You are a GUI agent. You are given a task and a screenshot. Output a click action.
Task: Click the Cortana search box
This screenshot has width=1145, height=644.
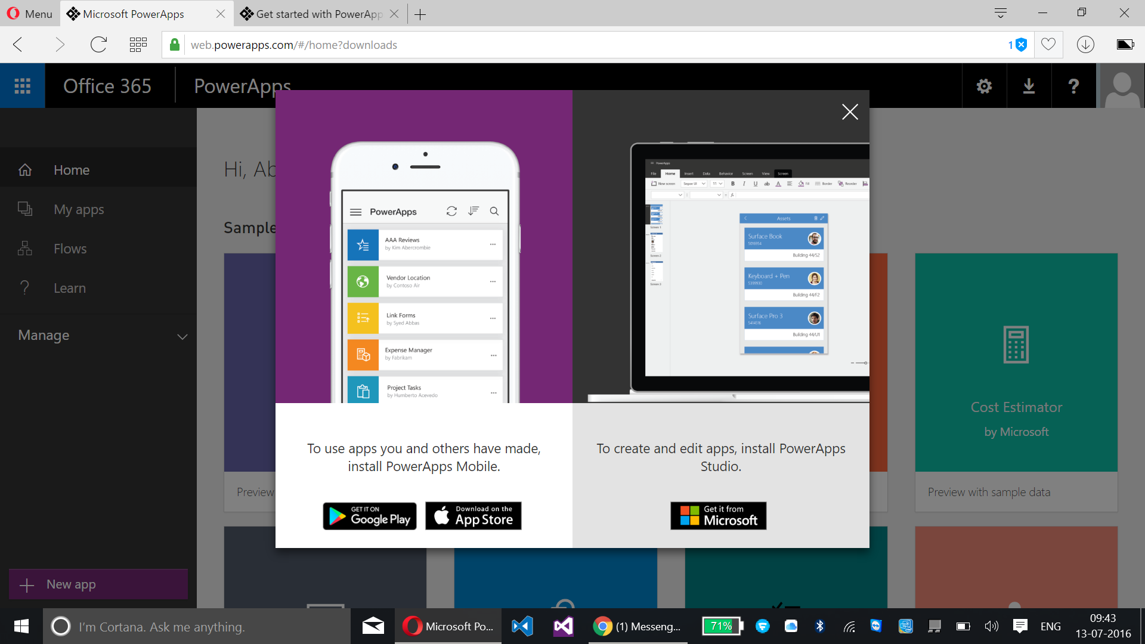coord(197,626)
